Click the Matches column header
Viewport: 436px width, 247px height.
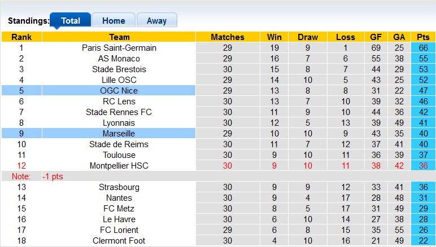tap(228, 37)
